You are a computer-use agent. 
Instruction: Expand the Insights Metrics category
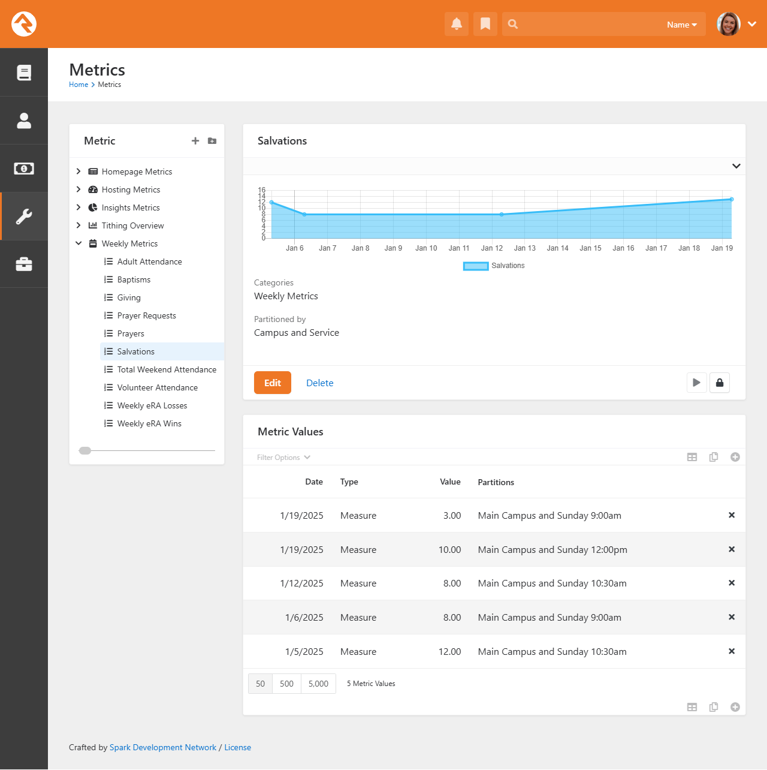(78, 207)
